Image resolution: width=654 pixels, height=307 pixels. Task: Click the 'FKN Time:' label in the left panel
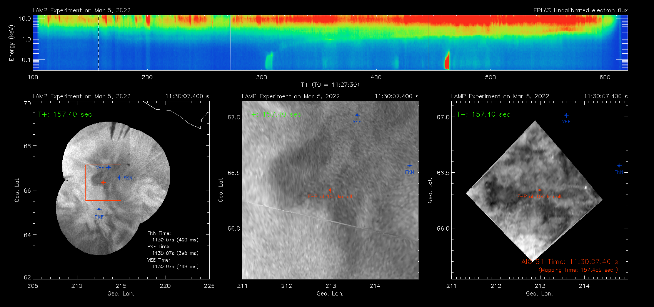tap(159, 233)
